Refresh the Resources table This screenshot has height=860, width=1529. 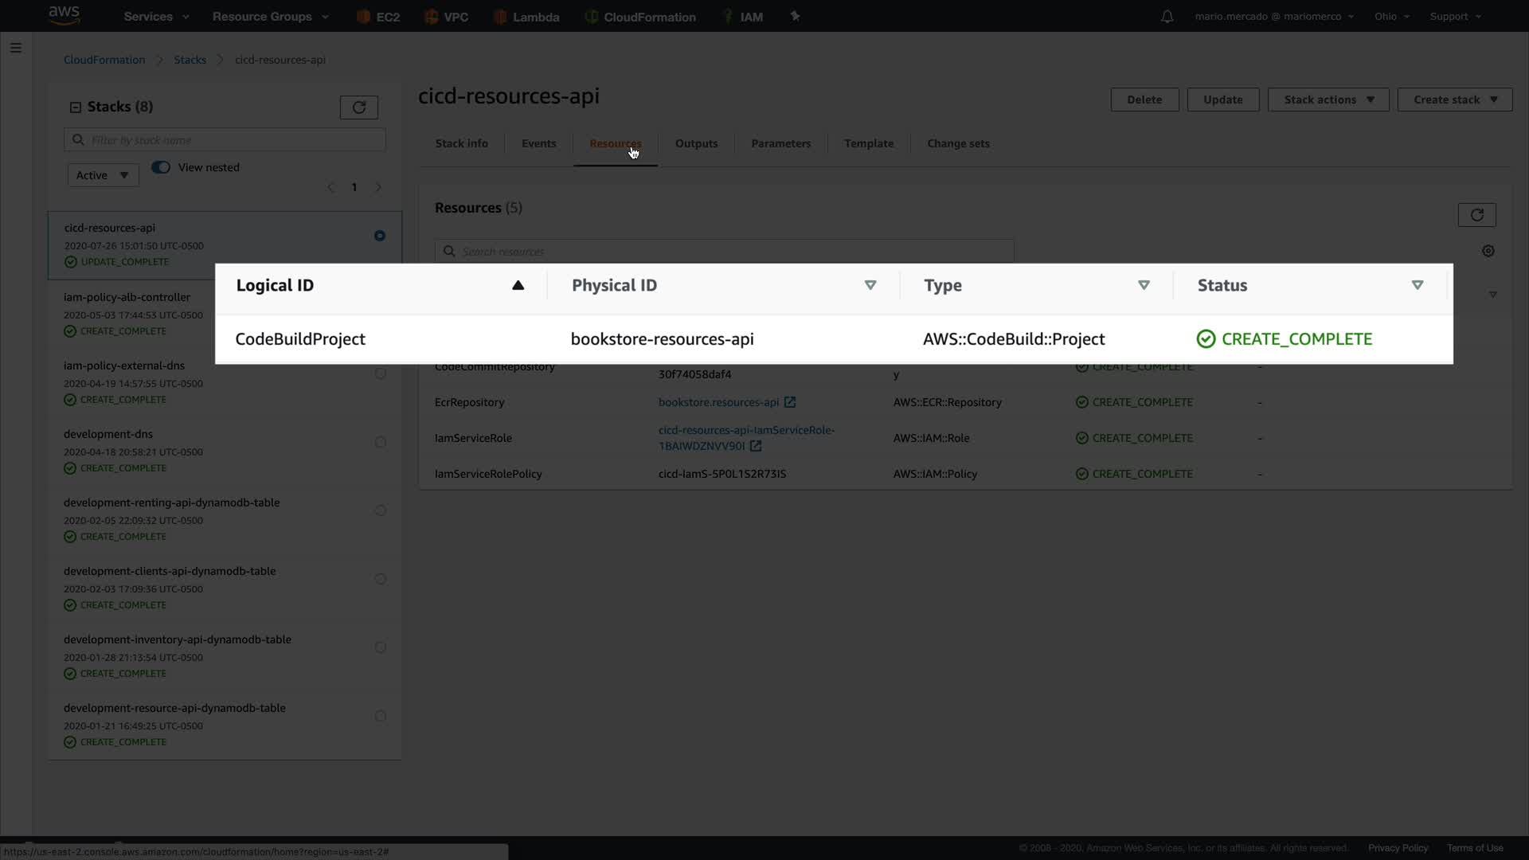tap(1476, 215)
